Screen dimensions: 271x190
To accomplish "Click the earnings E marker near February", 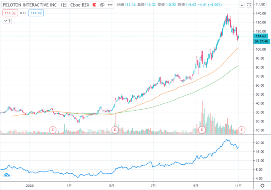I will click(53, 130).
